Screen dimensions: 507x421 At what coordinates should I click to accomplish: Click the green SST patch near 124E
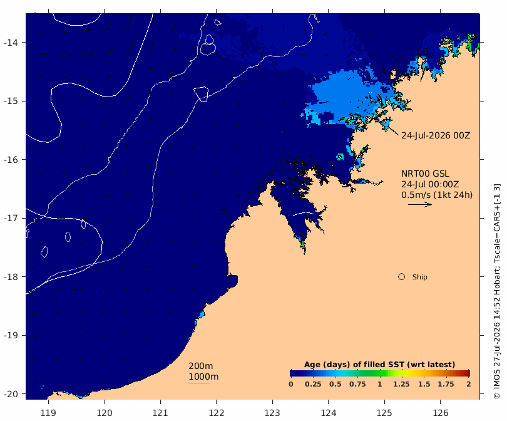click(340, 157)
